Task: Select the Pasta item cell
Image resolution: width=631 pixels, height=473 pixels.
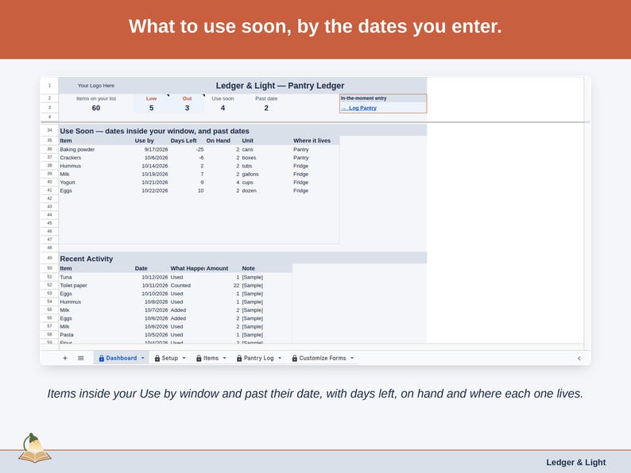Action: click(x=96, y=335)
